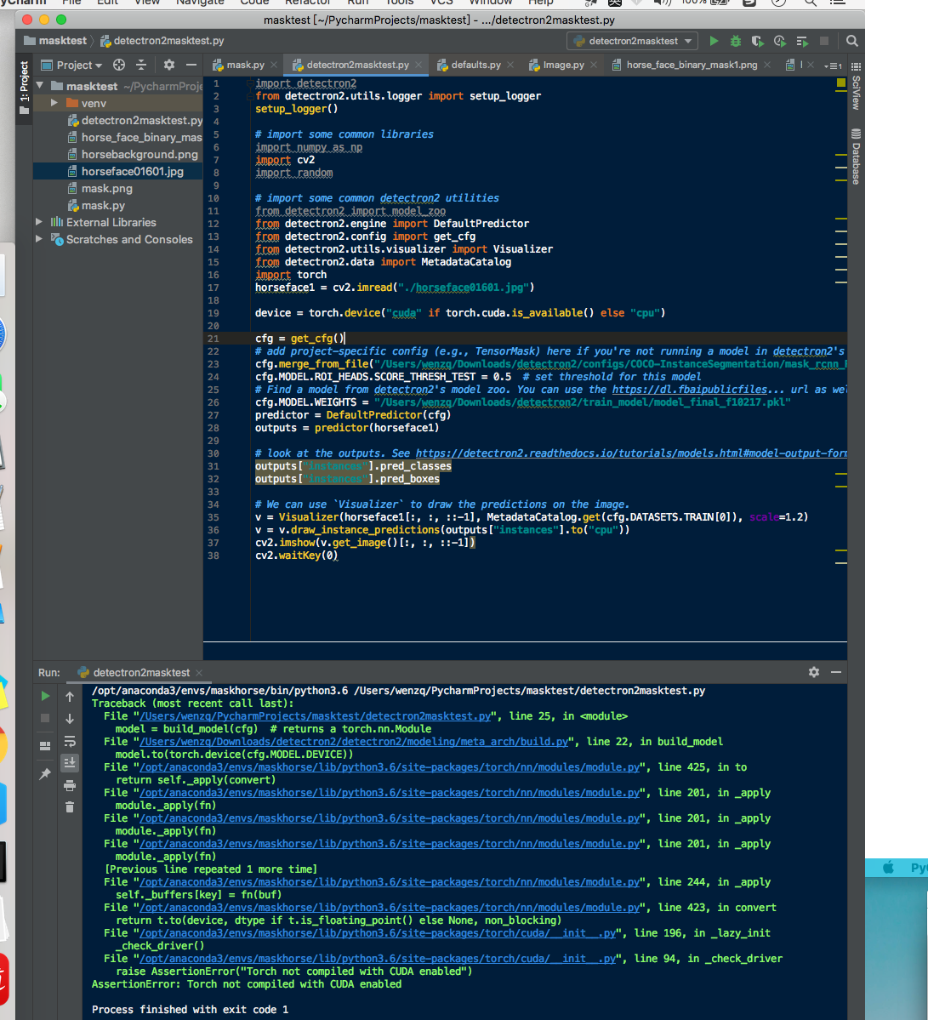928x1020 pixels.
Task: Open cuda __init__.py link line 196
Action: pyautogui.click(x=378, y=933)
